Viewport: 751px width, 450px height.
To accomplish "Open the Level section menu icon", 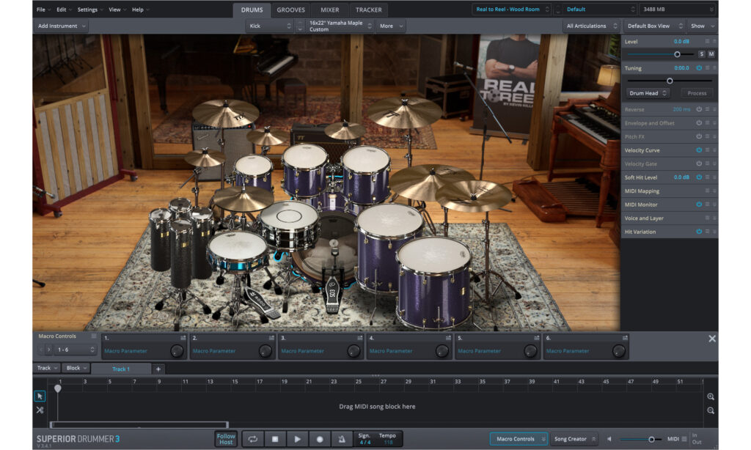I will (707, 42).
